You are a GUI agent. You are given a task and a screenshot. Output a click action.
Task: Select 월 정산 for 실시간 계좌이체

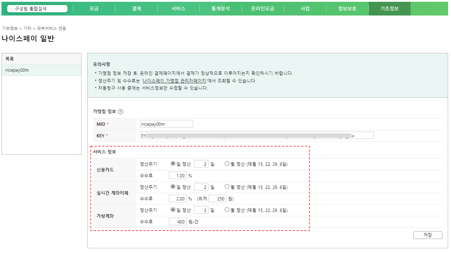pos(227,187)
